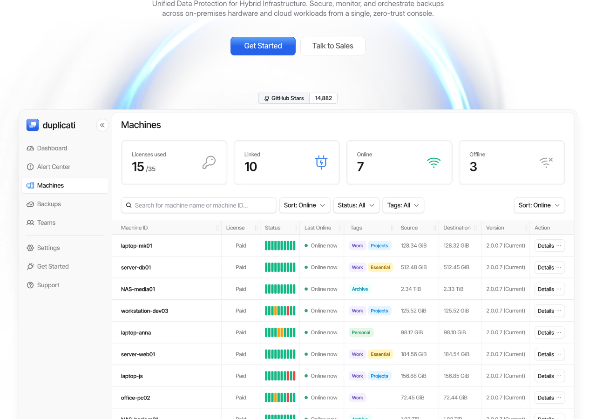Click the office-pc02 machine name
Image resolution: width=596 pixels, height=419 pixels.
[135, 398]
